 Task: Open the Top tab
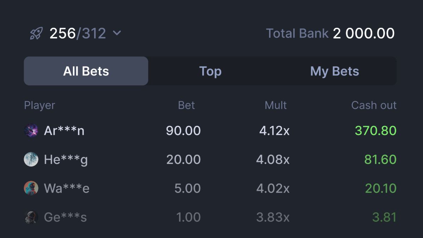[210, 71]
